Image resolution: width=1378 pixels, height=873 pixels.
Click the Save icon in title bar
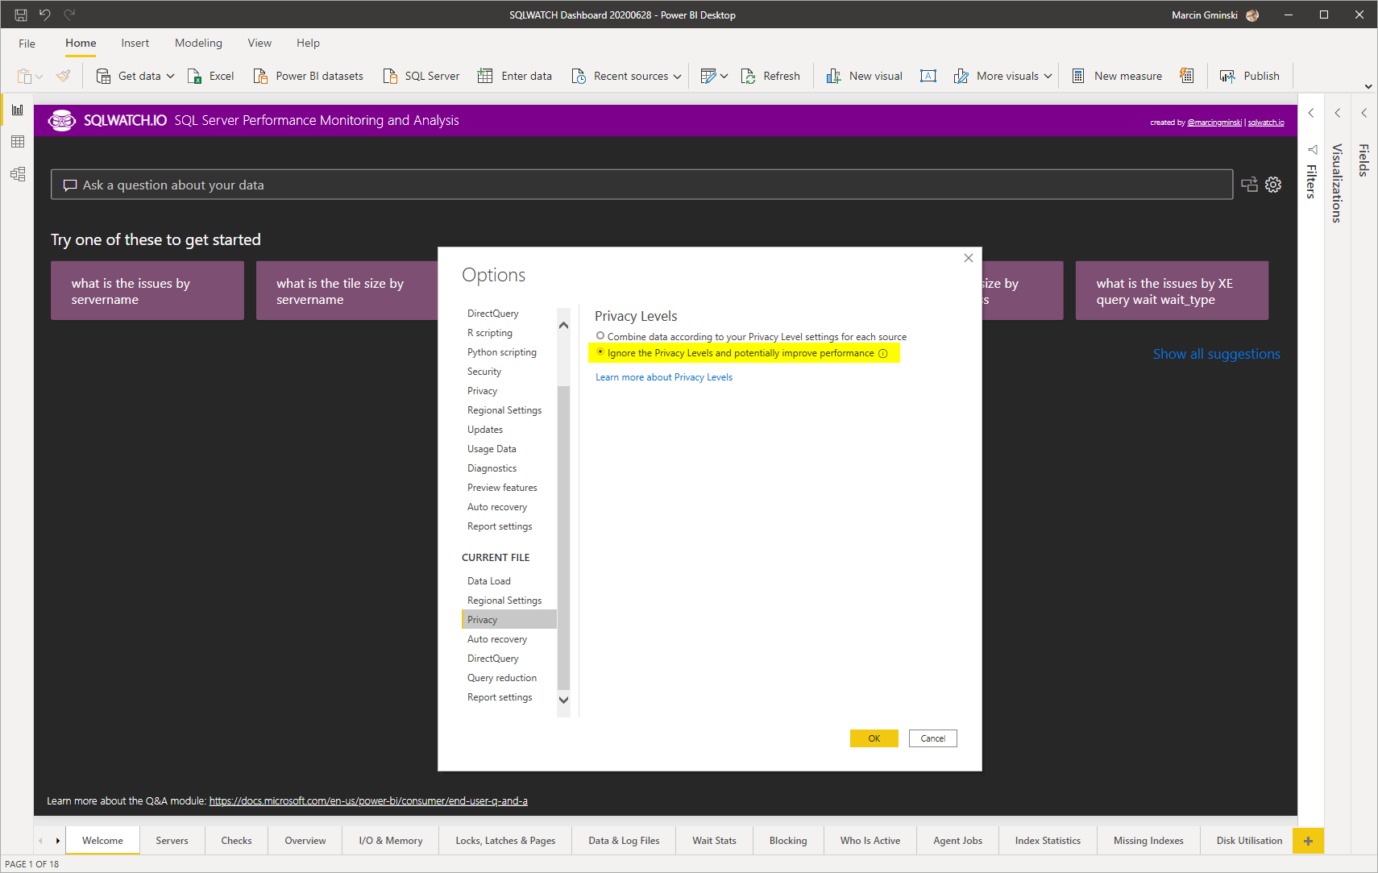click(21, 15)
